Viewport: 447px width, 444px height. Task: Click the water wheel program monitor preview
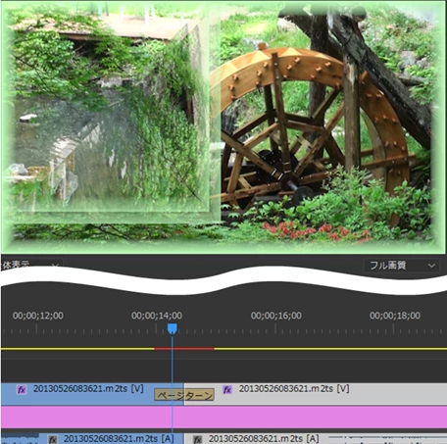pos(223,126)
